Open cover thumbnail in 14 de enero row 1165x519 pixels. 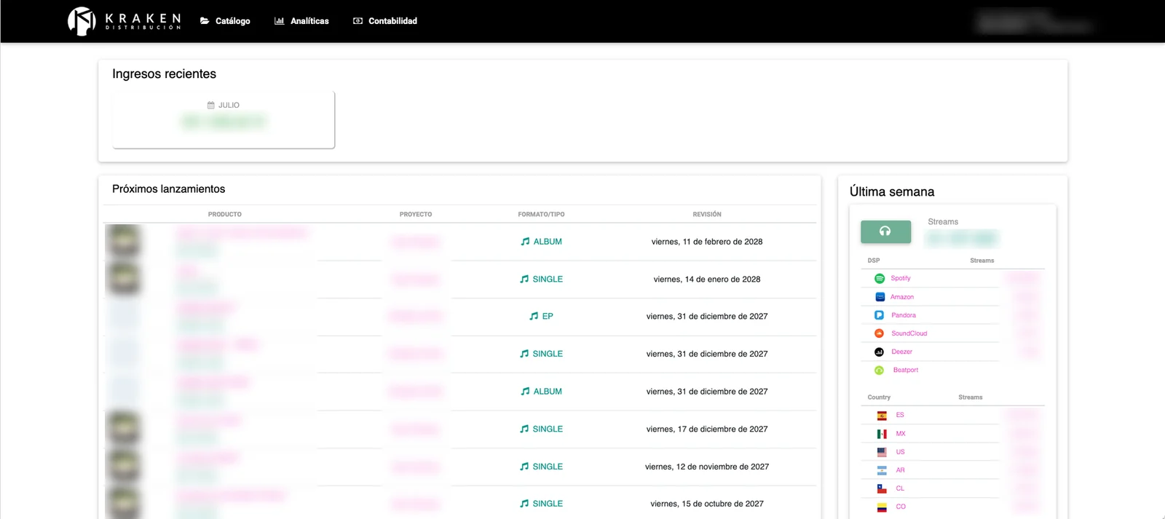123,279
